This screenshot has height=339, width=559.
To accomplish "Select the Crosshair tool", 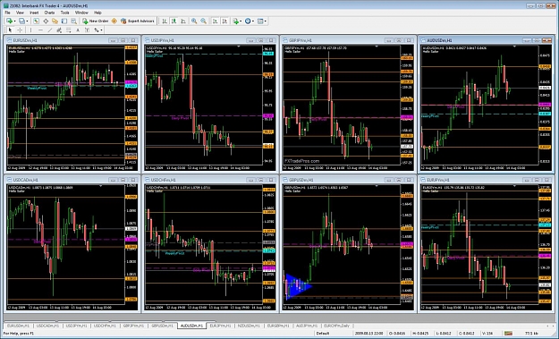I will click(20, 30).
